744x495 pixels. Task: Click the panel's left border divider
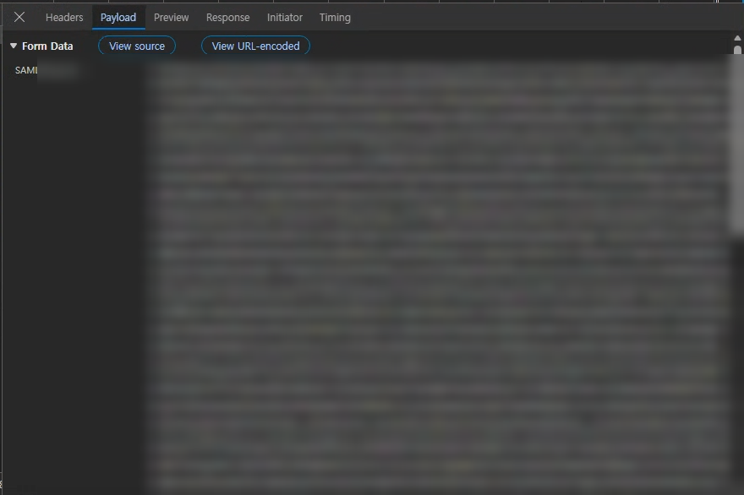point(2,247)
